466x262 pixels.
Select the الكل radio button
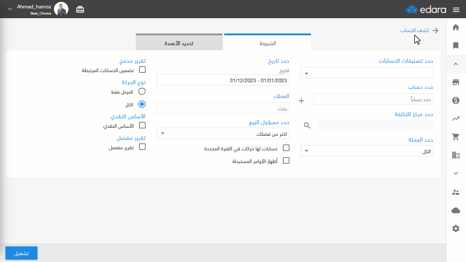pos(142,104)
